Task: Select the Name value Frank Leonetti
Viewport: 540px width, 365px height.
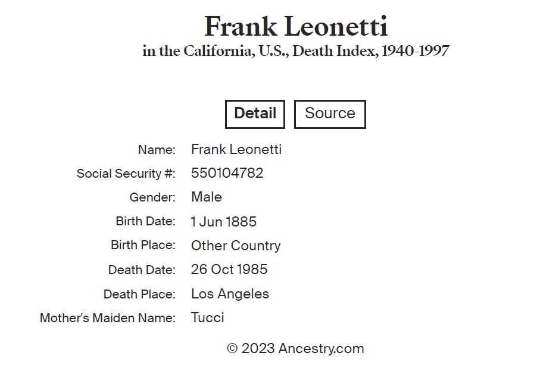Action: pyautogui.click(x=236, y=149)
